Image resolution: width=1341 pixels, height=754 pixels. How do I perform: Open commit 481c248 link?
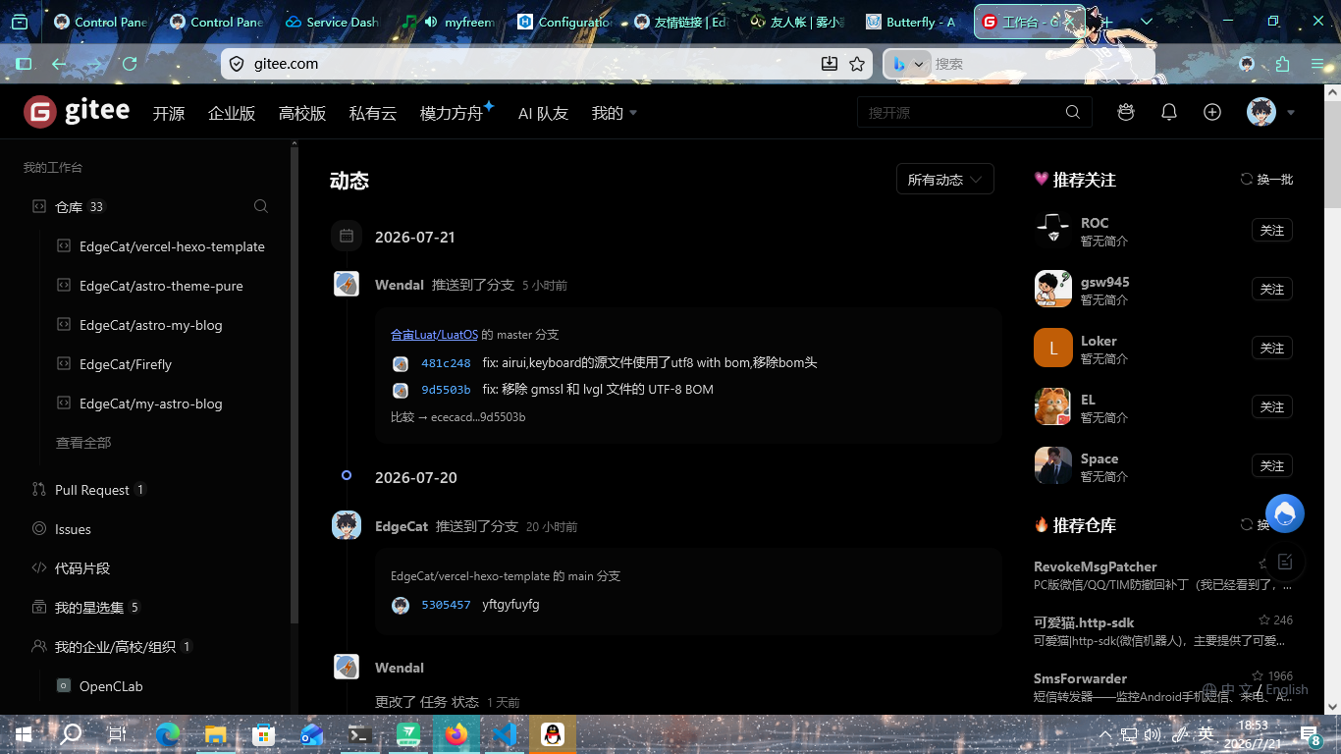pos(446,363)
